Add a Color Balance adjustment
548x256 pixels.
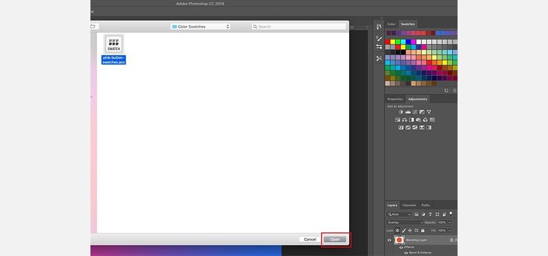point(404,120)
